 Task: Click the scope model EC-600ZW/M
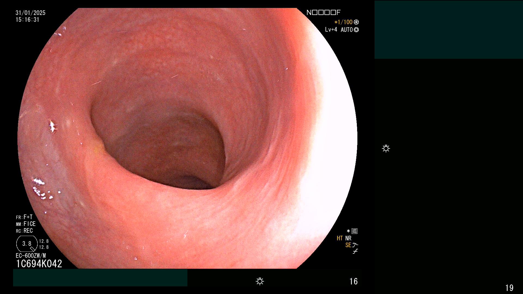[31, 256]
